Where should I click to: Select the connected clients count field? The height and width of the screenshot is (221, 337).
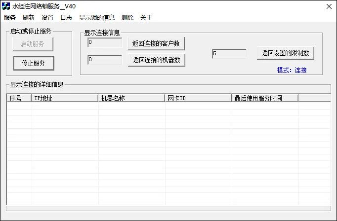[x=105, y=42]
